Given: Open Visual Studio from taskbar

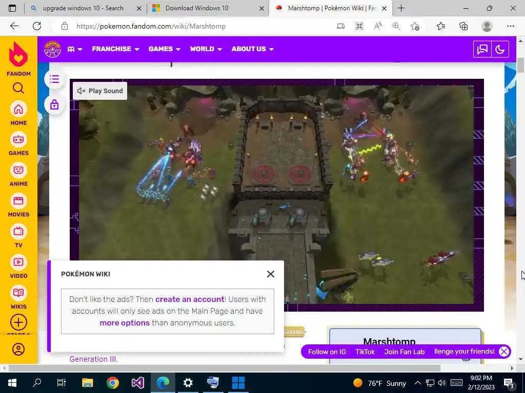Looking at the screenshot, I should point(137,383).
